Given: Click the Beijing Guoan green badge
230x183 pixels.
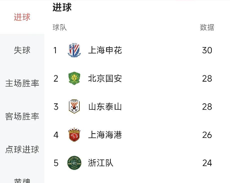Looking at the screenshot, I should [x=74, y=78].
